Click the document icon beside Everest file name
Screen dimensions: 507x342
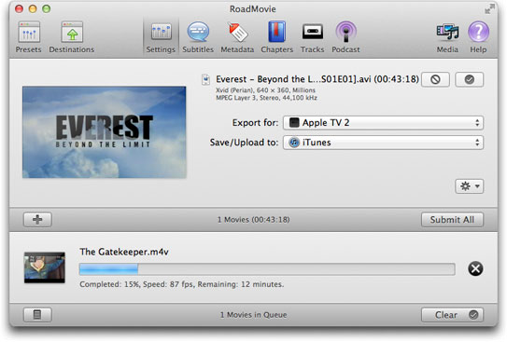pos(205,79)
